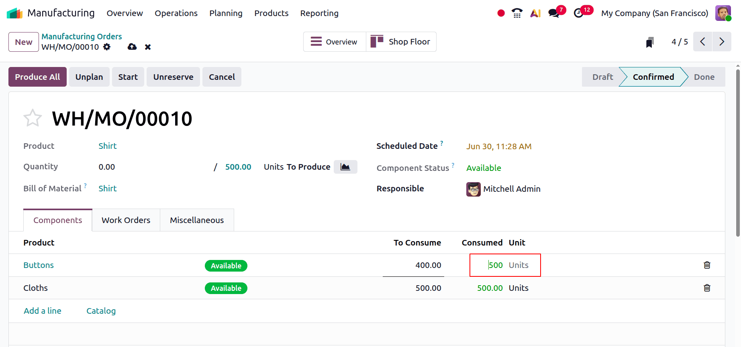Open the user avatar menu
This screenshot has height=347, width=741.
[x=723, y=13]
